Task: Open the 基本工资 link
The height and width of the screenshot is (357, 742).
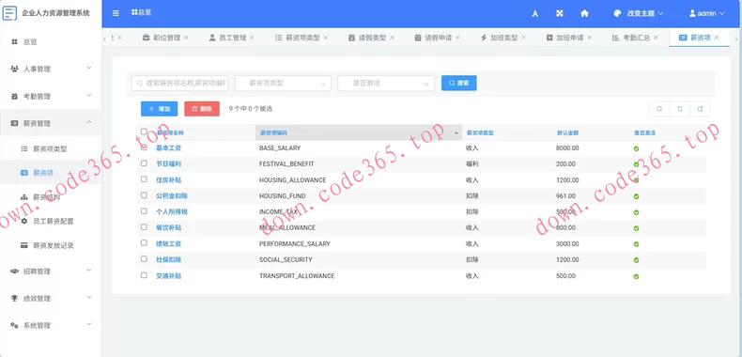Action: pyautogui.click(x=168, y=148)
